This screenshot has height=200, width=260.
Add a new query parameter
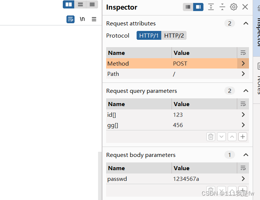pyautogui.click(x=243, y=137)
